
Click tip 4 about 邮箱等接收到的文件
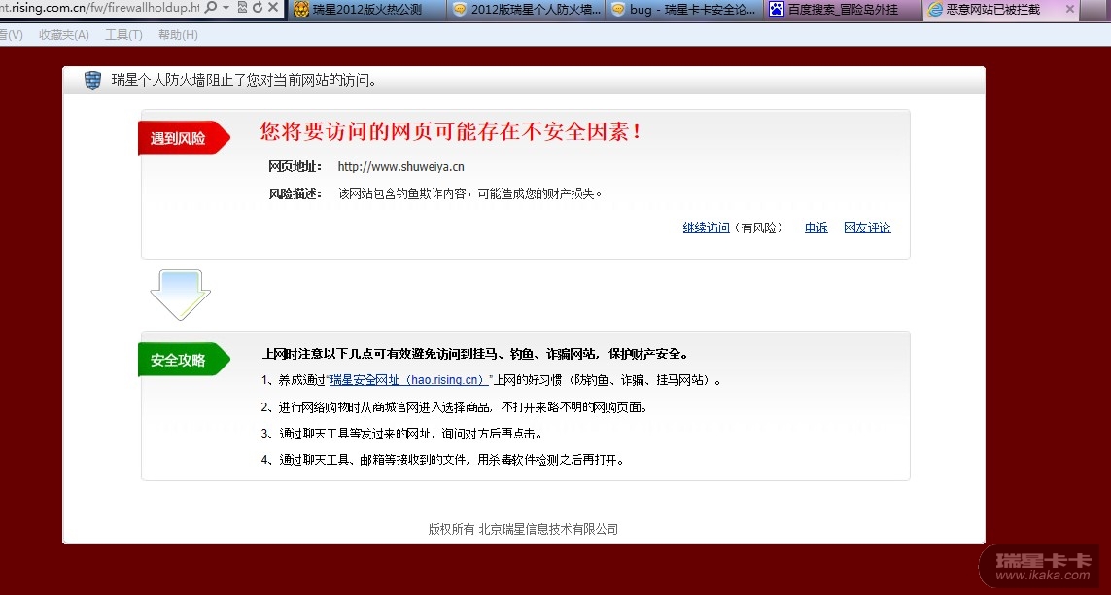(443, 459)
